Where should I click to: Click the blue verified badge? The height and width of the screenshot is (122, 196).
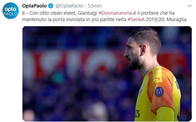pyautogui.click(x=51, y=6)
